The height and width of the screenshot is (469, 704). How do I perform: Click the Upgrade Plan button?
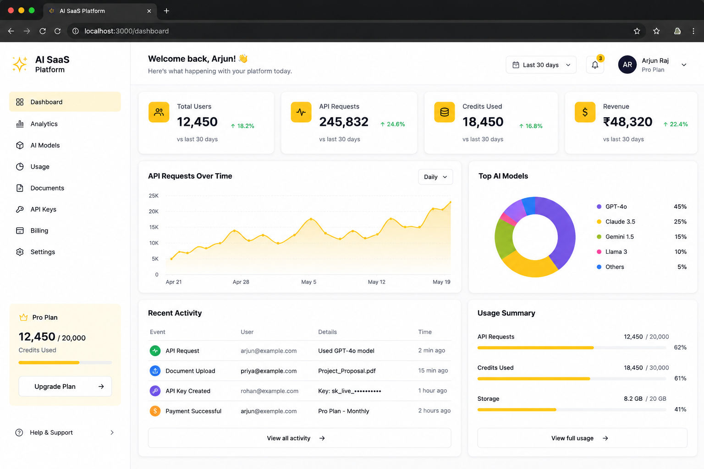(65, 387)
